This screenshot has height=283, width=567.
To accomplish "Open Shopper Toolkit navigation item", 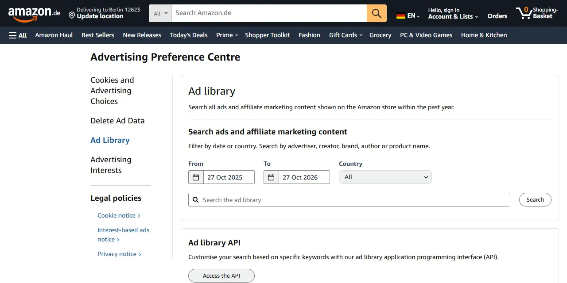I will tap(268, 35).
